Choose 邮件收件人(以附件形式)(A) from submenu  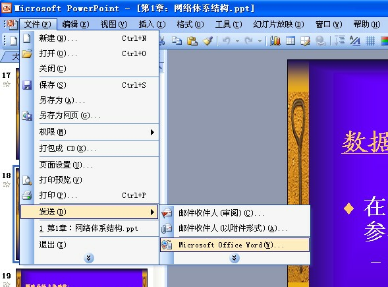235,228
